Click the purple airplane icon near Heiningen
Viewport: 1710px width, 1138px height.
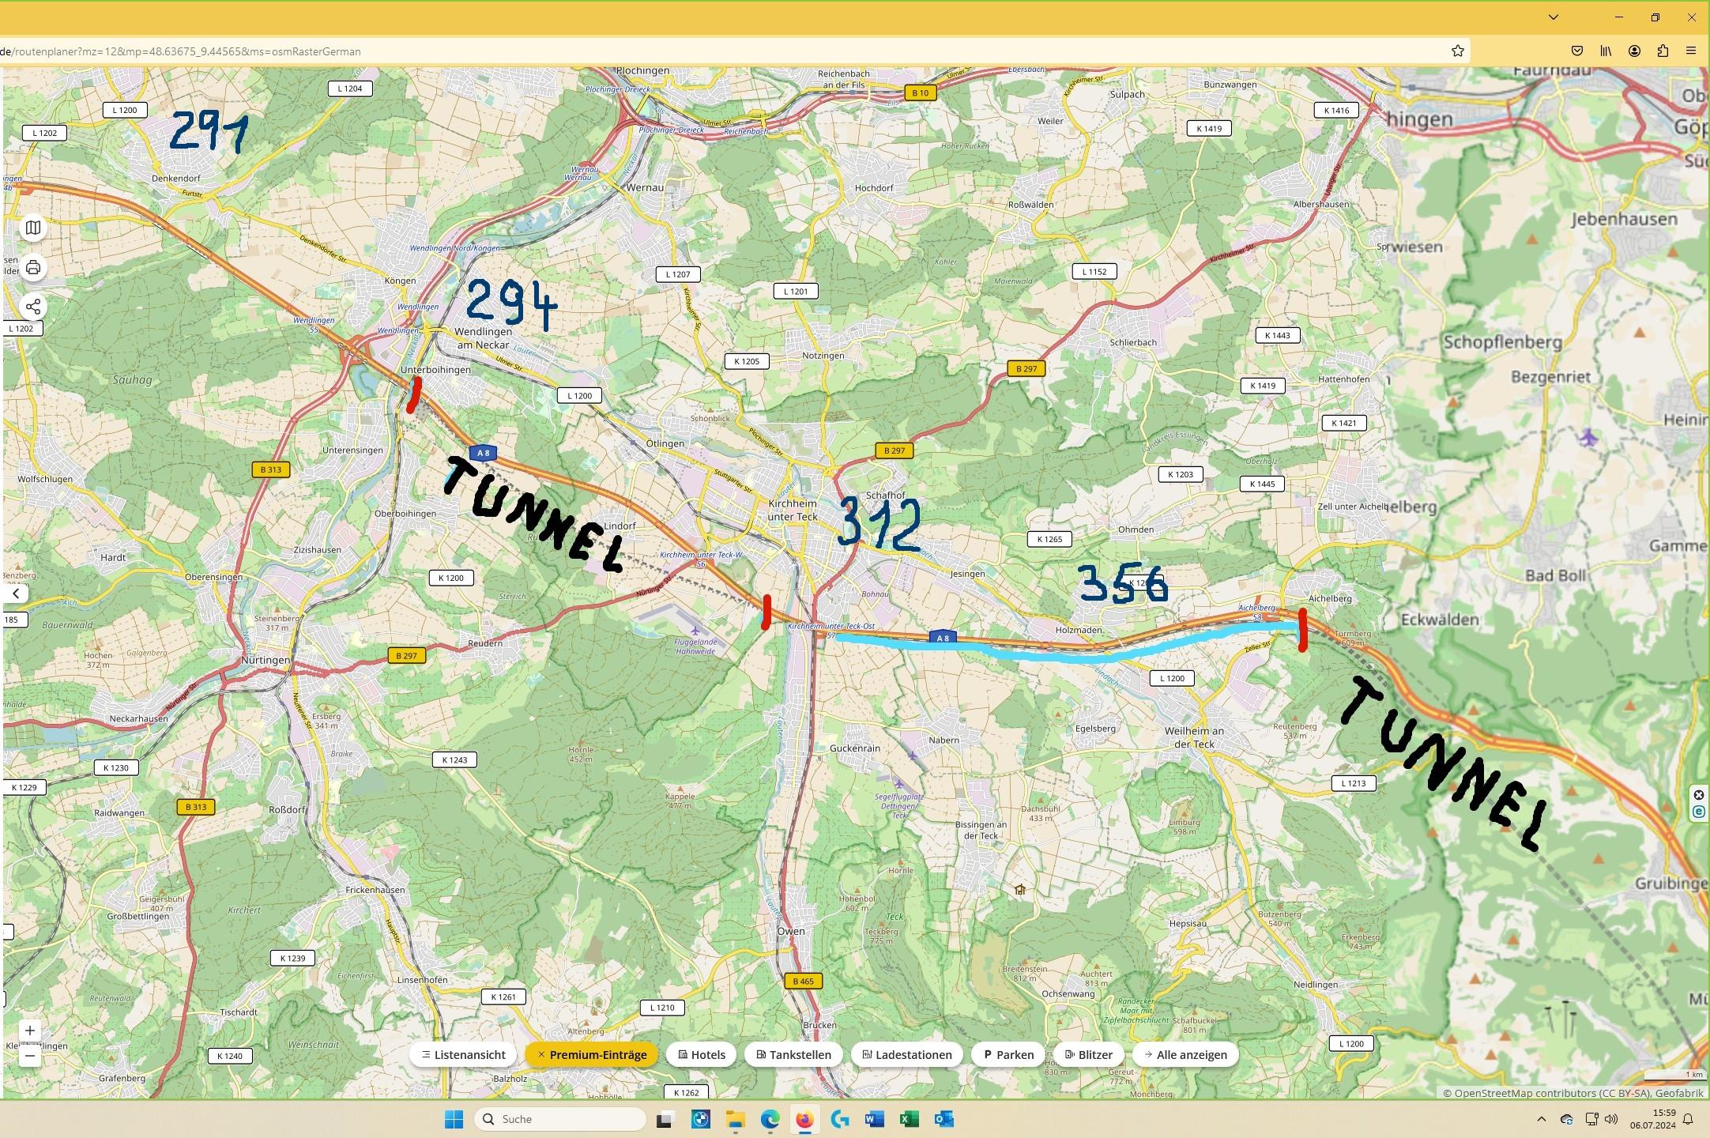pos(1588,437)
